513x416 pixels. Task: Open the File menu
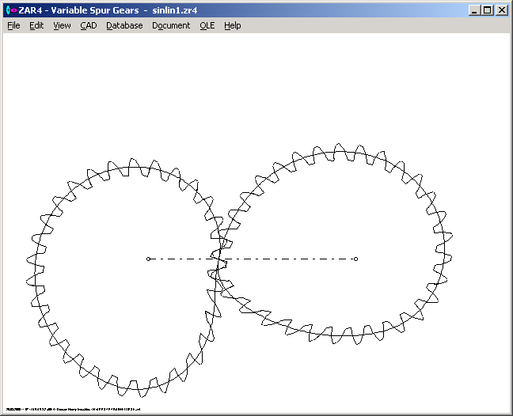[13, 25]
